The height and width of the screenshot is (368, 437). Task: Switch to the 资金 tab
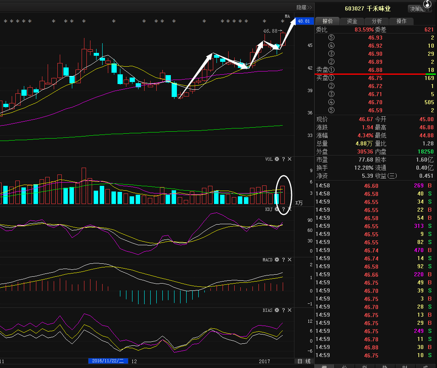coord(352,21)
